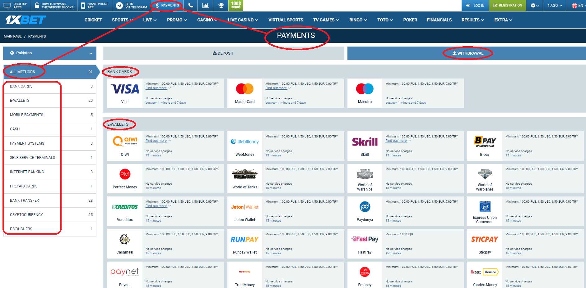
Task: Choose the WebMoney logo
Action: [x=245, y=142]
